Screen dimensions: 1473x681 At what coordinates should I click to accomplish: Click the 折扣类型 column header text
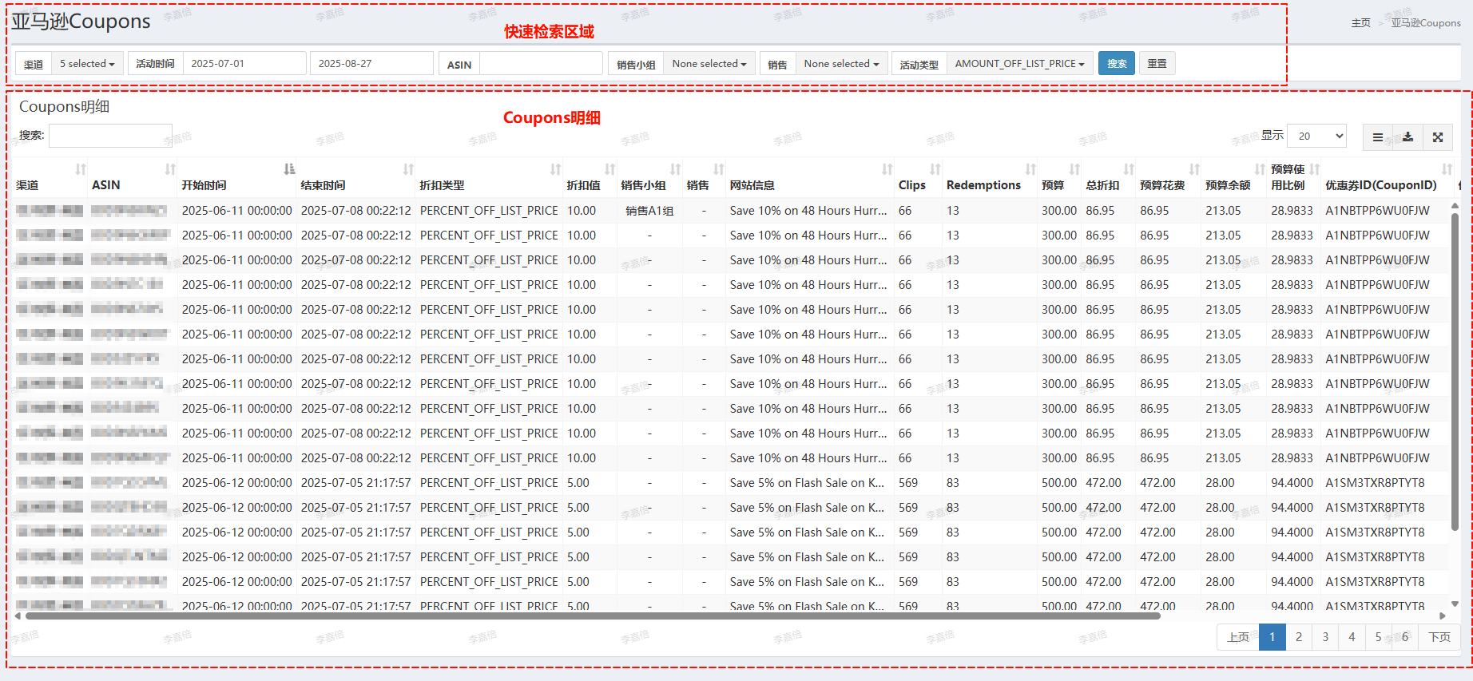pos(442,185)
